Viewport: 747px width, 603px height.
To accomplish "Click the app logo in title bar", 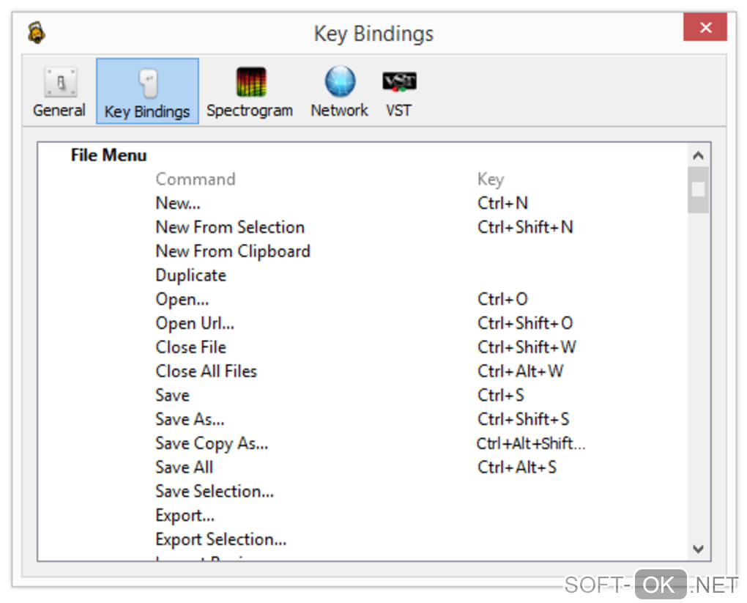I will coord(36,33).
